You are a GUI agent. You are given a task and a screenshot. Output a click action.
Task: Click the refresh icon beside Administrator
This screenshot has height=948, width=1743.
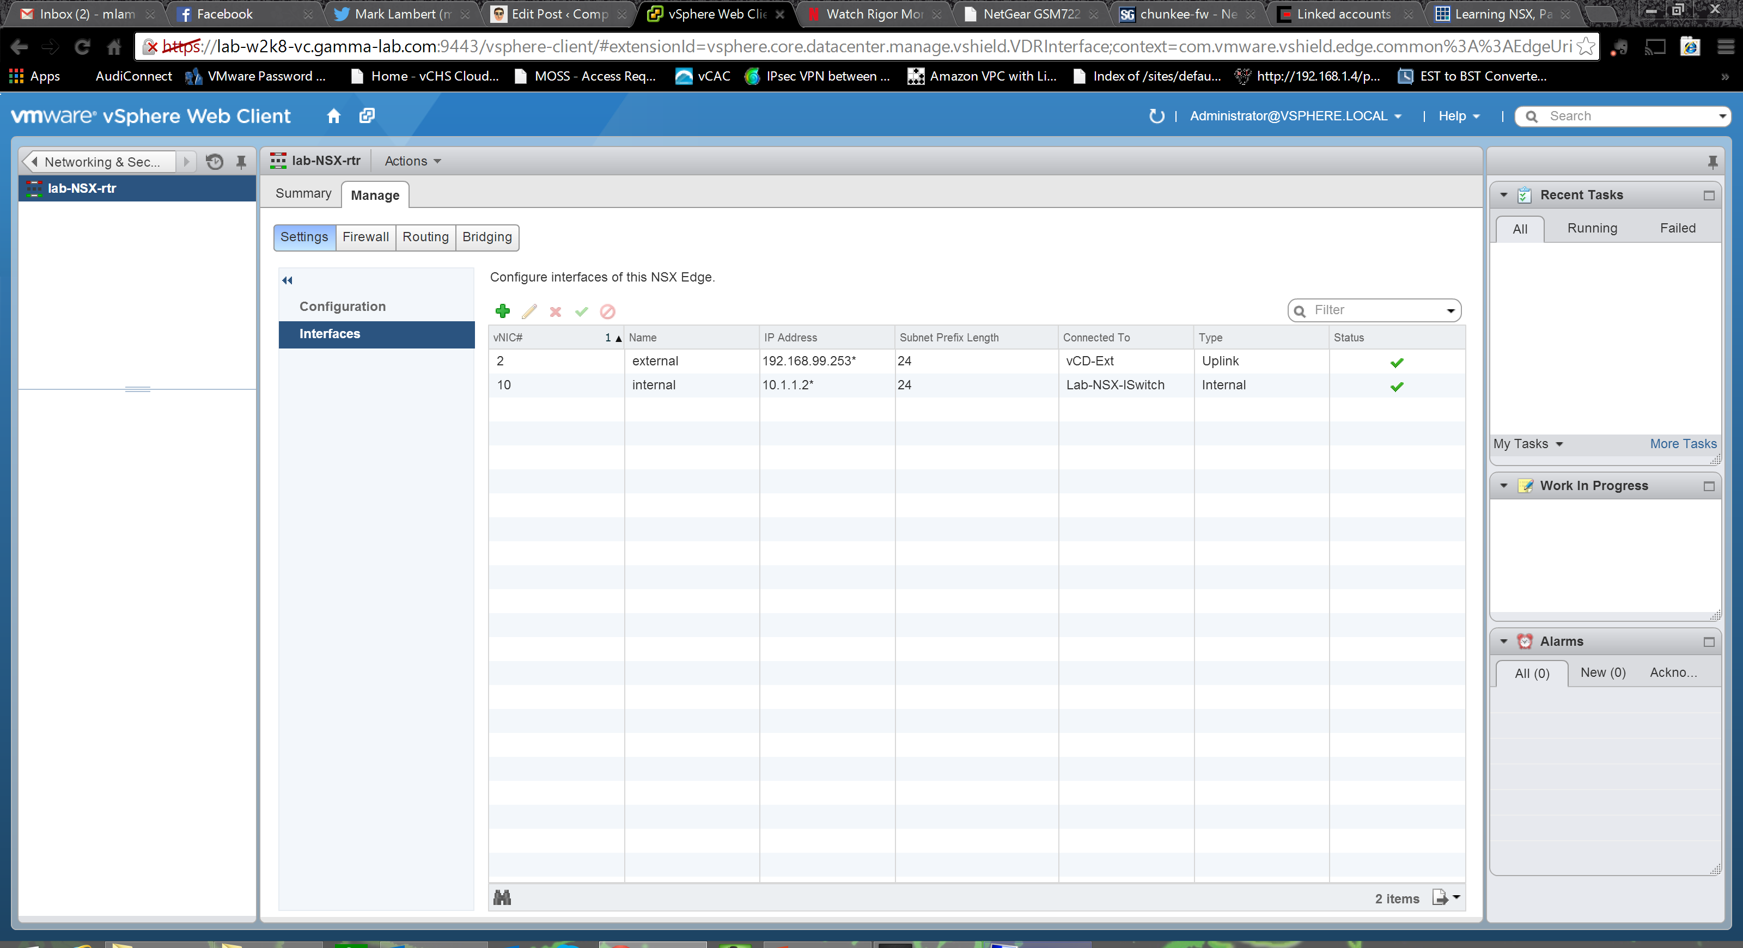1156,117
